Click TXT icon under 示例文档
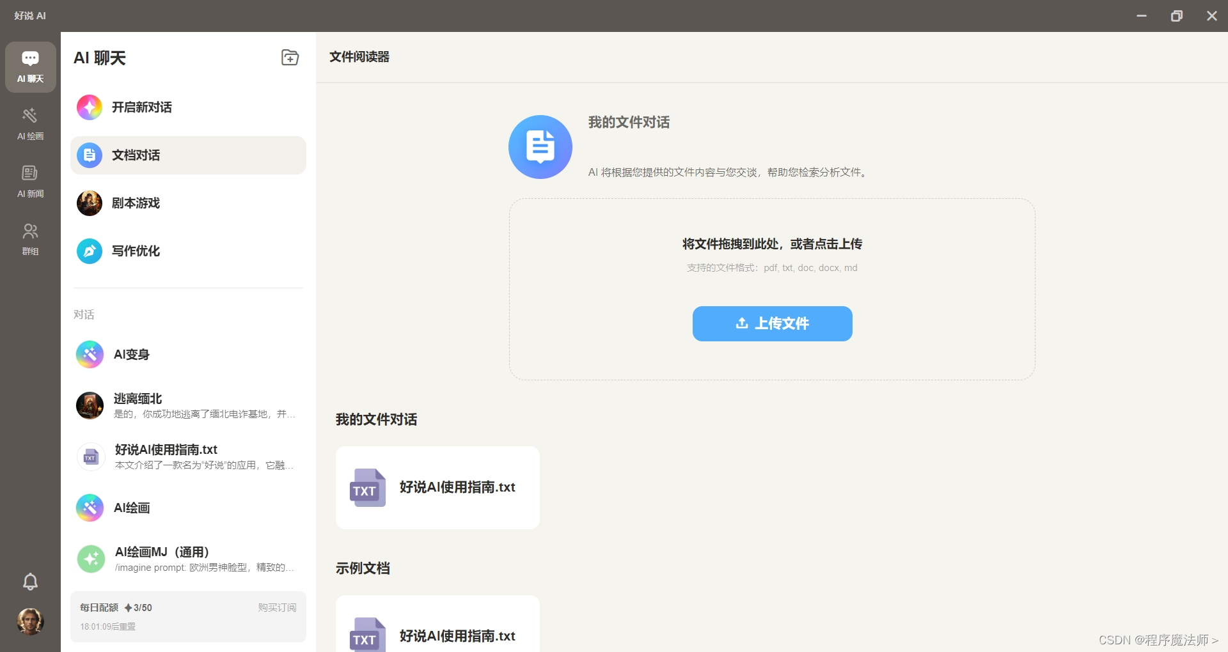 click(368, 635)
